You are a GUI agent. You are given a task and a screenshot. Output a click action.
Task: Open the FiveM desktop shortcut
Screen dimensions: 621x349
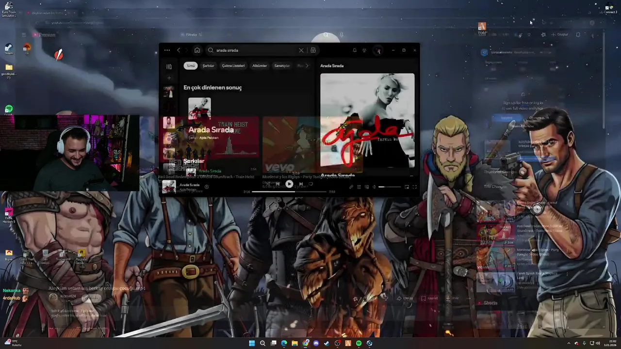tap(482, 28)
